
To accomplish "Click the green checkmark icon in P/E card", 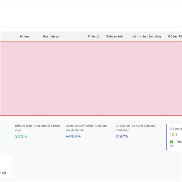I will 171,142.
